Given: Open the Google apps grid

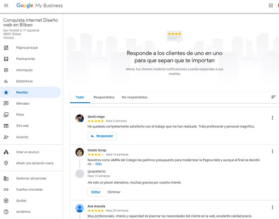Looking at the screenshot, I should point(271,6).
